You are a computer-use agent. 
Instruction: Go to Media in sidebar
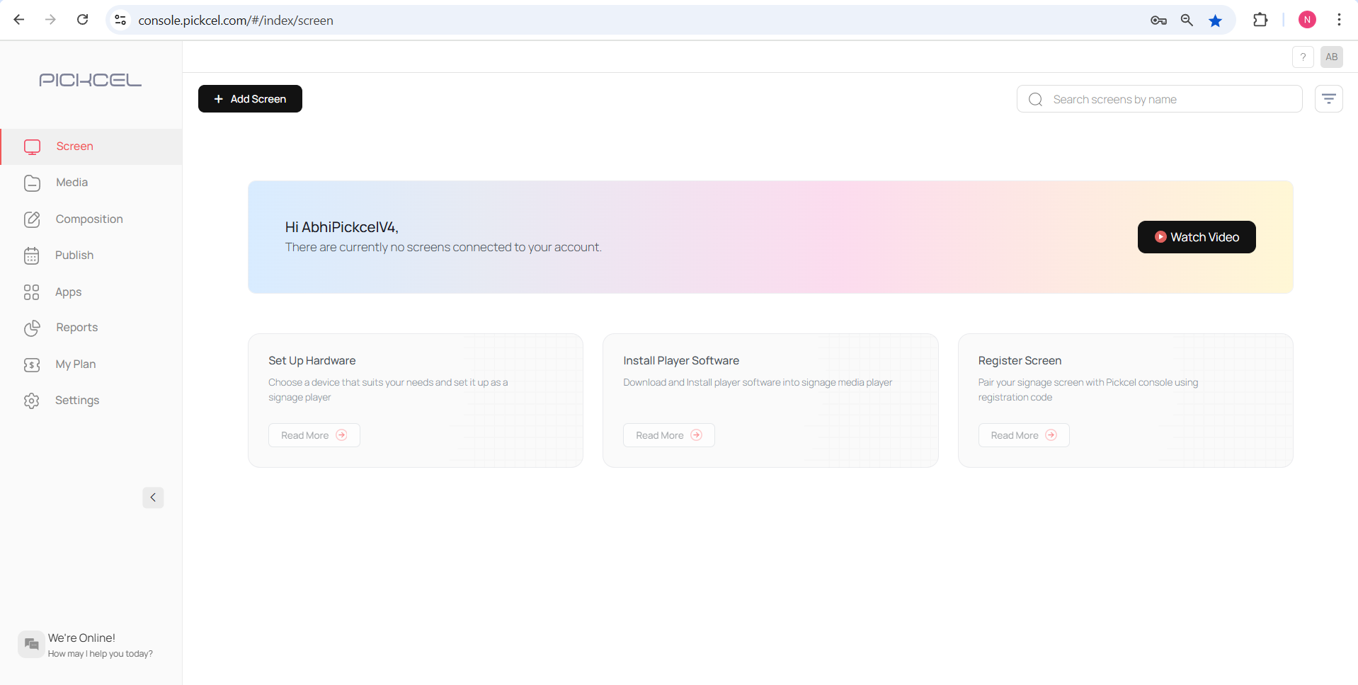pos(72,183)
